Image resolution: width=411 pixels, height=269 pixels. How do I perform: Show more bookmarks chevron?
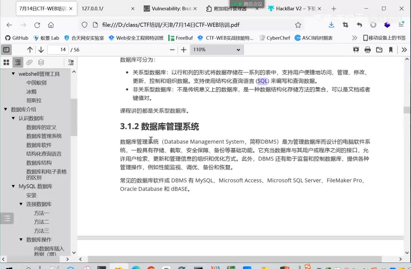point(355,38)
